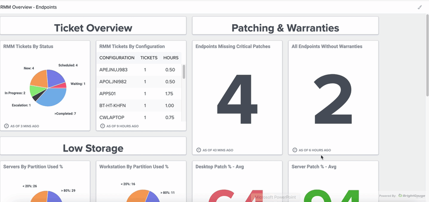
Task: Click the 1.75 hours value
Action: click(170, 93)
